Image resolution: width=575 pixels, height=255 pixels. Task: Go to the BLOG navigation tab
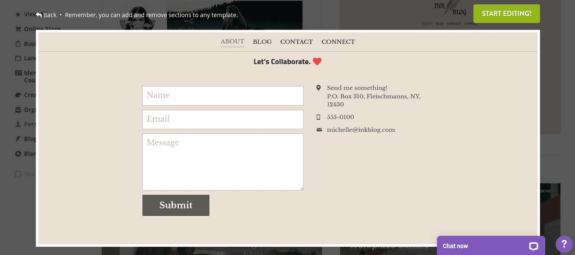[x=262, y=42]
